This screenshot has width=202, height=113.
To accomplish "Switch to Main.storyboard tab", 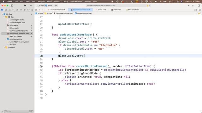I will click(133, 10).
